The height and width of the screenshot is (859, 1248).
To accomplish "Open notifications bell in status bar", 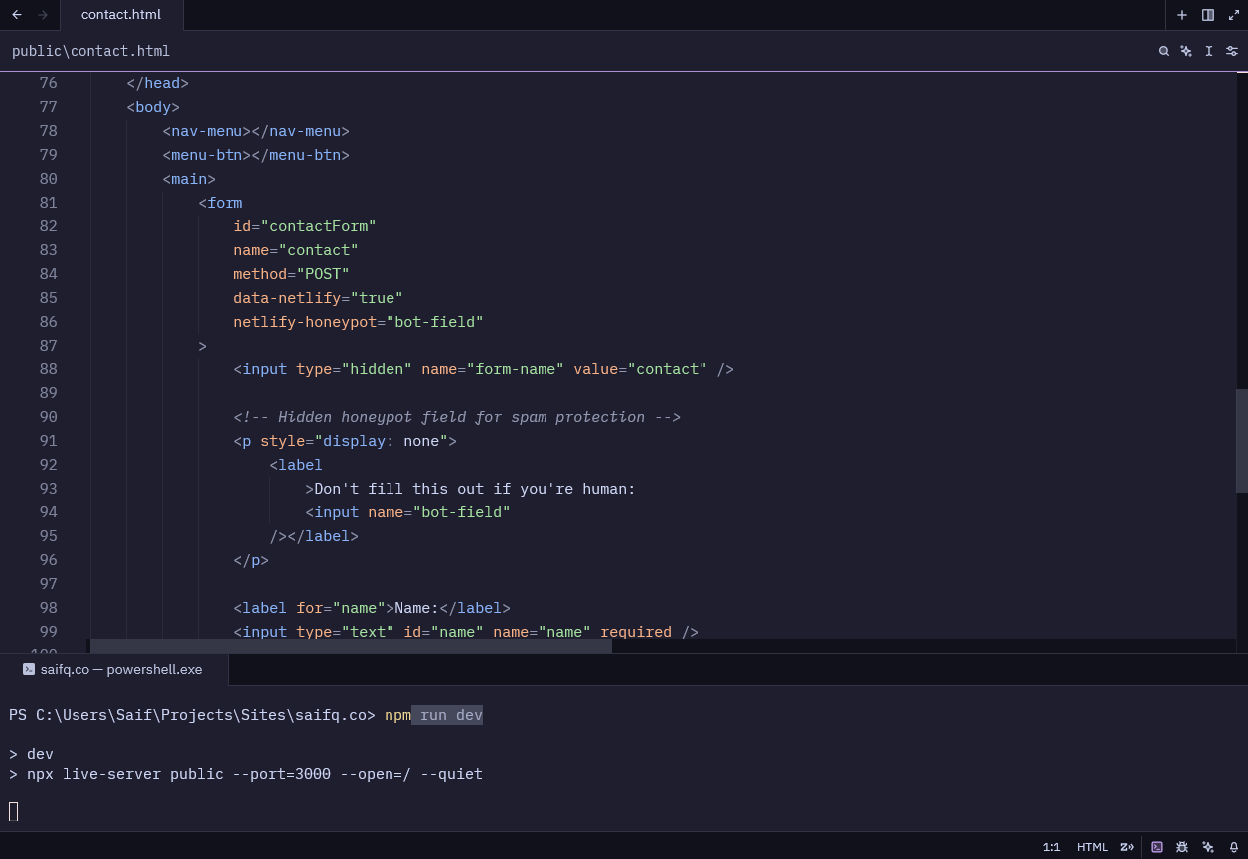I will (1234, 847).
